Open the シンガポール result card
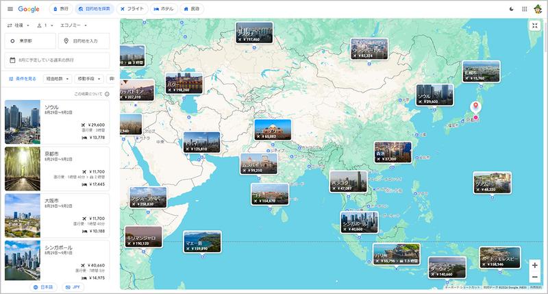This screenshot has width=548, height=294. (57, 260)
